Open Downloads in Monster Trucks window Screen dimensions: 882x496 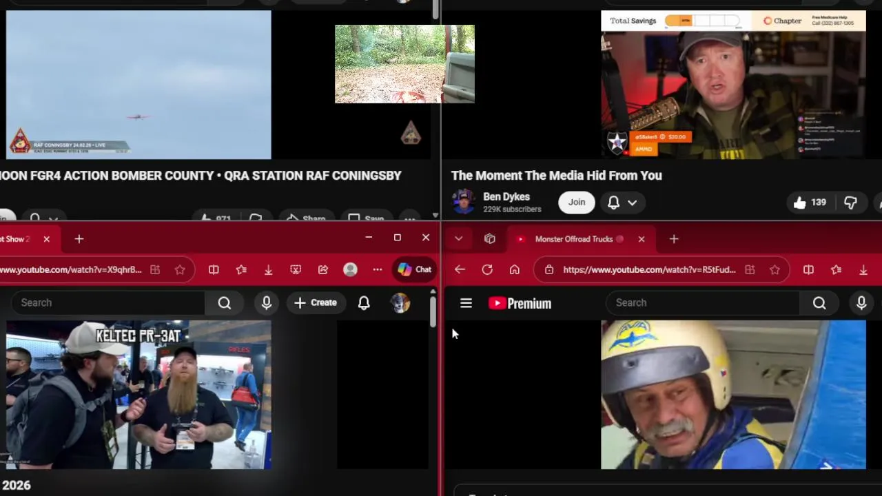[863, 270]
